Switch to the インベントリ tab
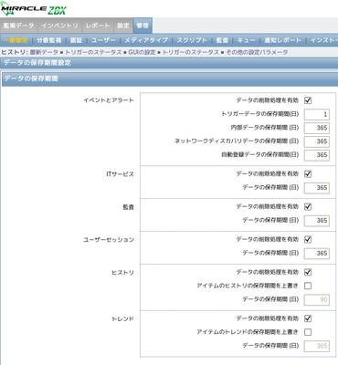The image size is (338, 365). pos(59,26)
